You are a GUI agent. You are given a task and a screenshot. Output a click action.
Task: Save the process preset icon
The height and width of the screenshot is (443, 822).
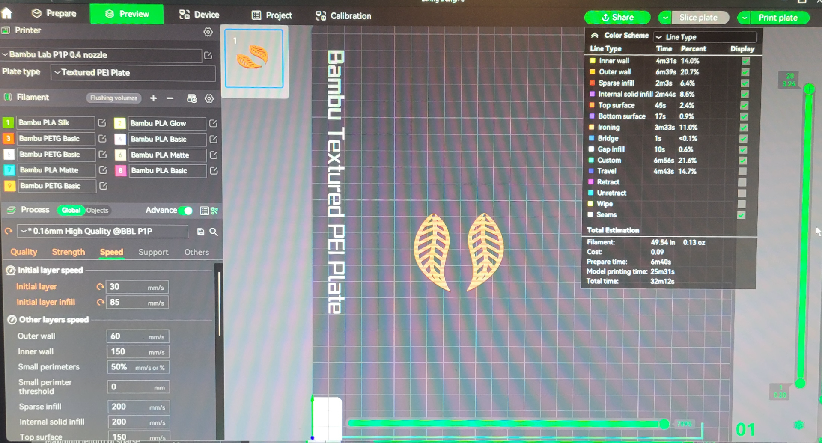coord(200,232)
